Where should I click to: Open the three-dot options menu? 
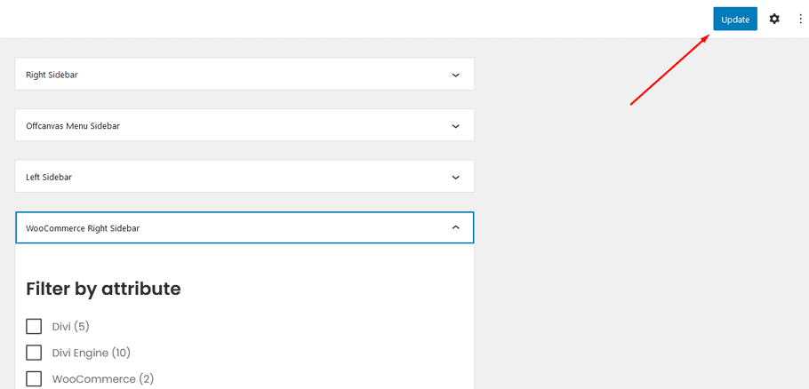[x=800, y=19]
